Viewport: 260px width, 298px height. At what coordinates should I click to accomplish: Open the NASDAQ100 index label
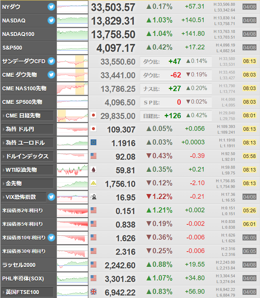click(x=18, y=34)
